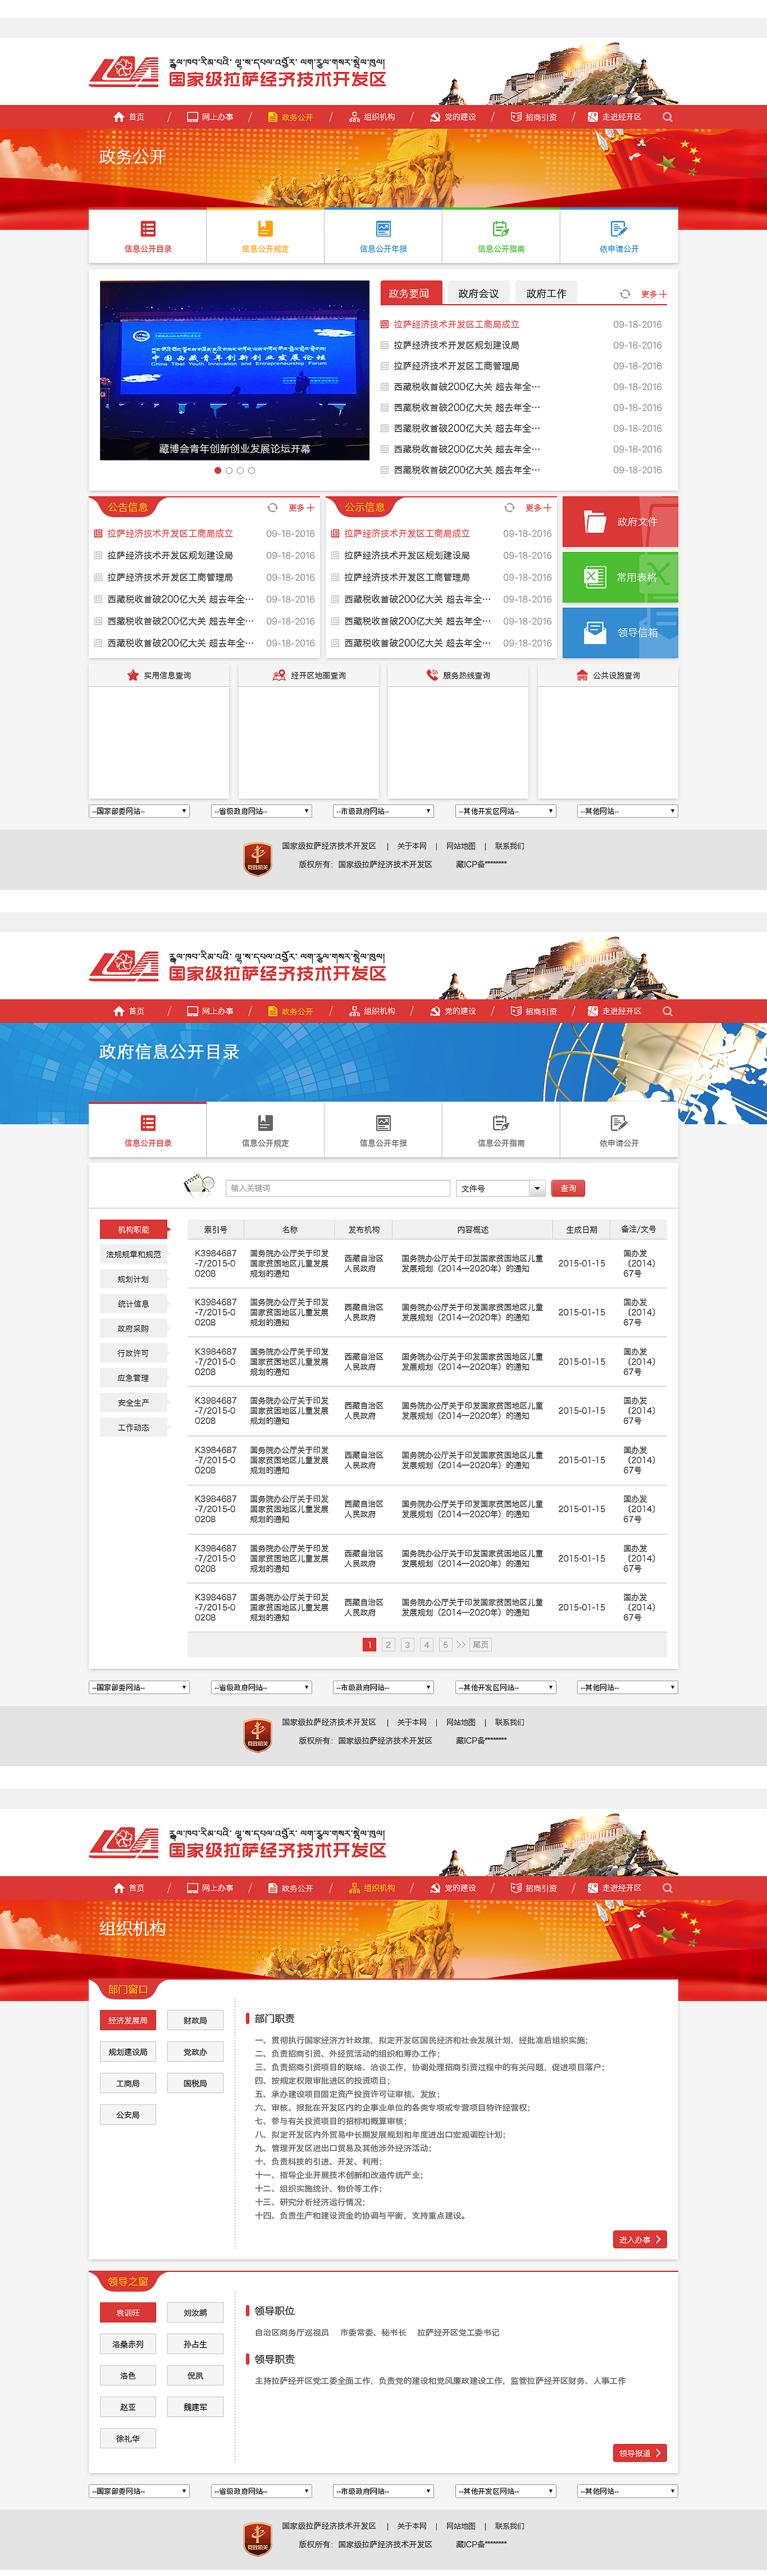The image size is (767, 2576).
Task: Switch to the 政府工作 news tab
Action: (546, 293)
